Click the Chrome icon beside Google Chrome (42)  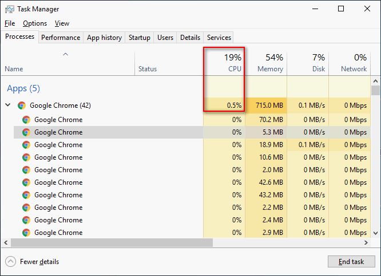pyautogui.click(x=22, y=105)
